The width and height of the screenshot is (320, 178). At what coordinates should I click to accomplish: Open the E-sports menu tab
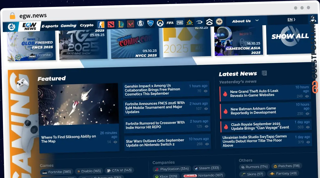point(50,26)
